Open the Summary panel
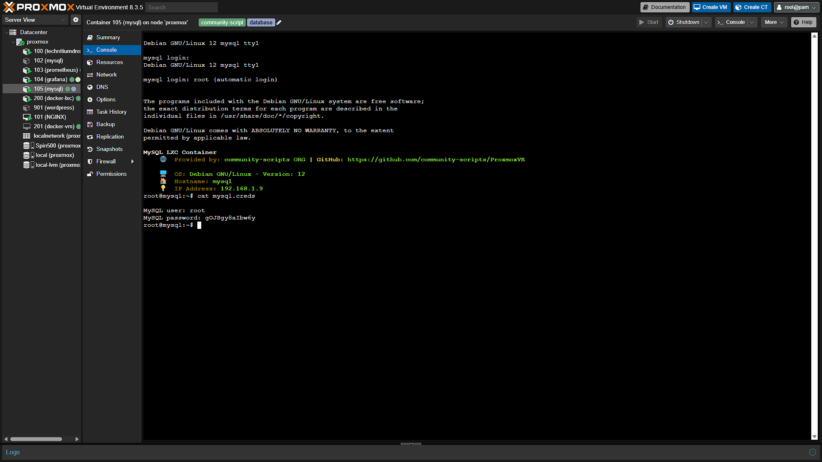Viewport: 822px width, 462px height. click(112, 38)
